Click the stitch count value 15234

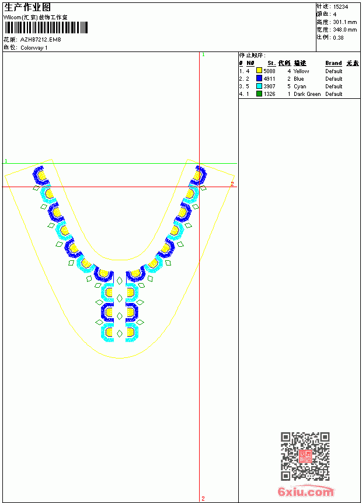(340, 7)
